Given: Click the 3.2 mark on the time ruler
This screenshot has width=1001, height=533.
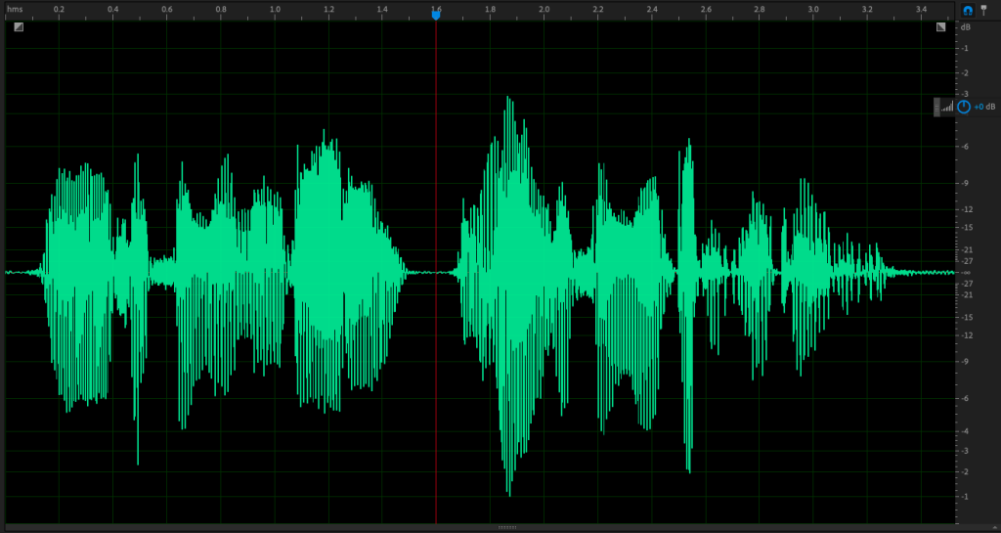Looking at the screenshot, I should click(x=867, y=10).
